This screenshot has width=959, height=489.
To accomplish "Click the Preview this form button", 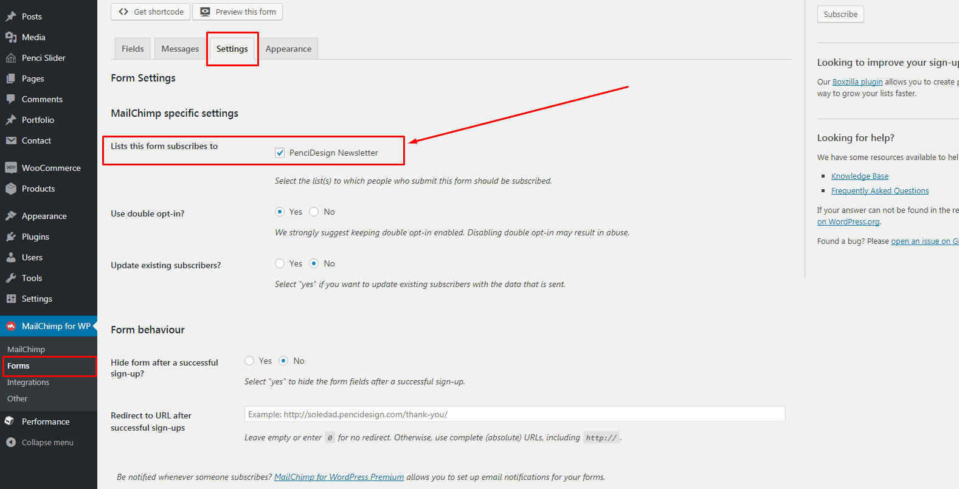I will coord(237,12).
